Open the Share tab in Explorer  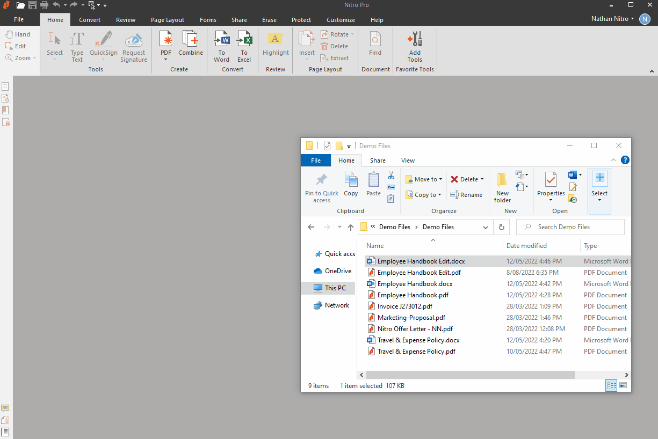point(378,160)
